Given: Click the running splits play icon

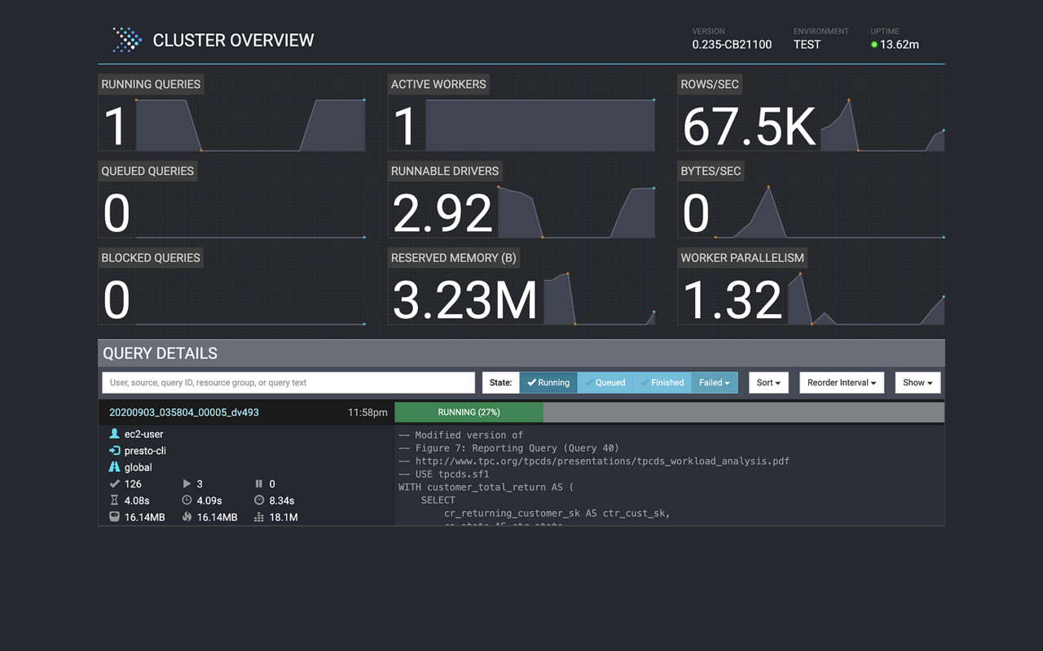Looking at the screenshot, I should 187,484.
